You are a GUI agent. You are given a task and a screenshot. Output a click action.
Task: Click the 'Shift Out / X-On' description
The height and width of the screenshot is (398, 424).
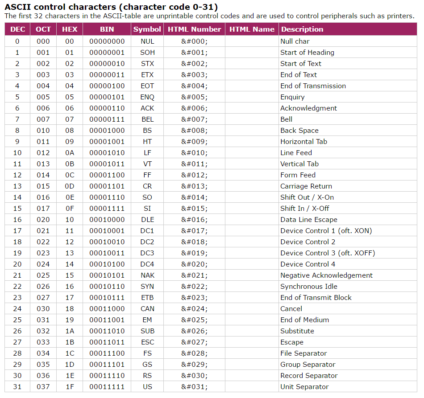pyautogui.click(x=307, y=197)
